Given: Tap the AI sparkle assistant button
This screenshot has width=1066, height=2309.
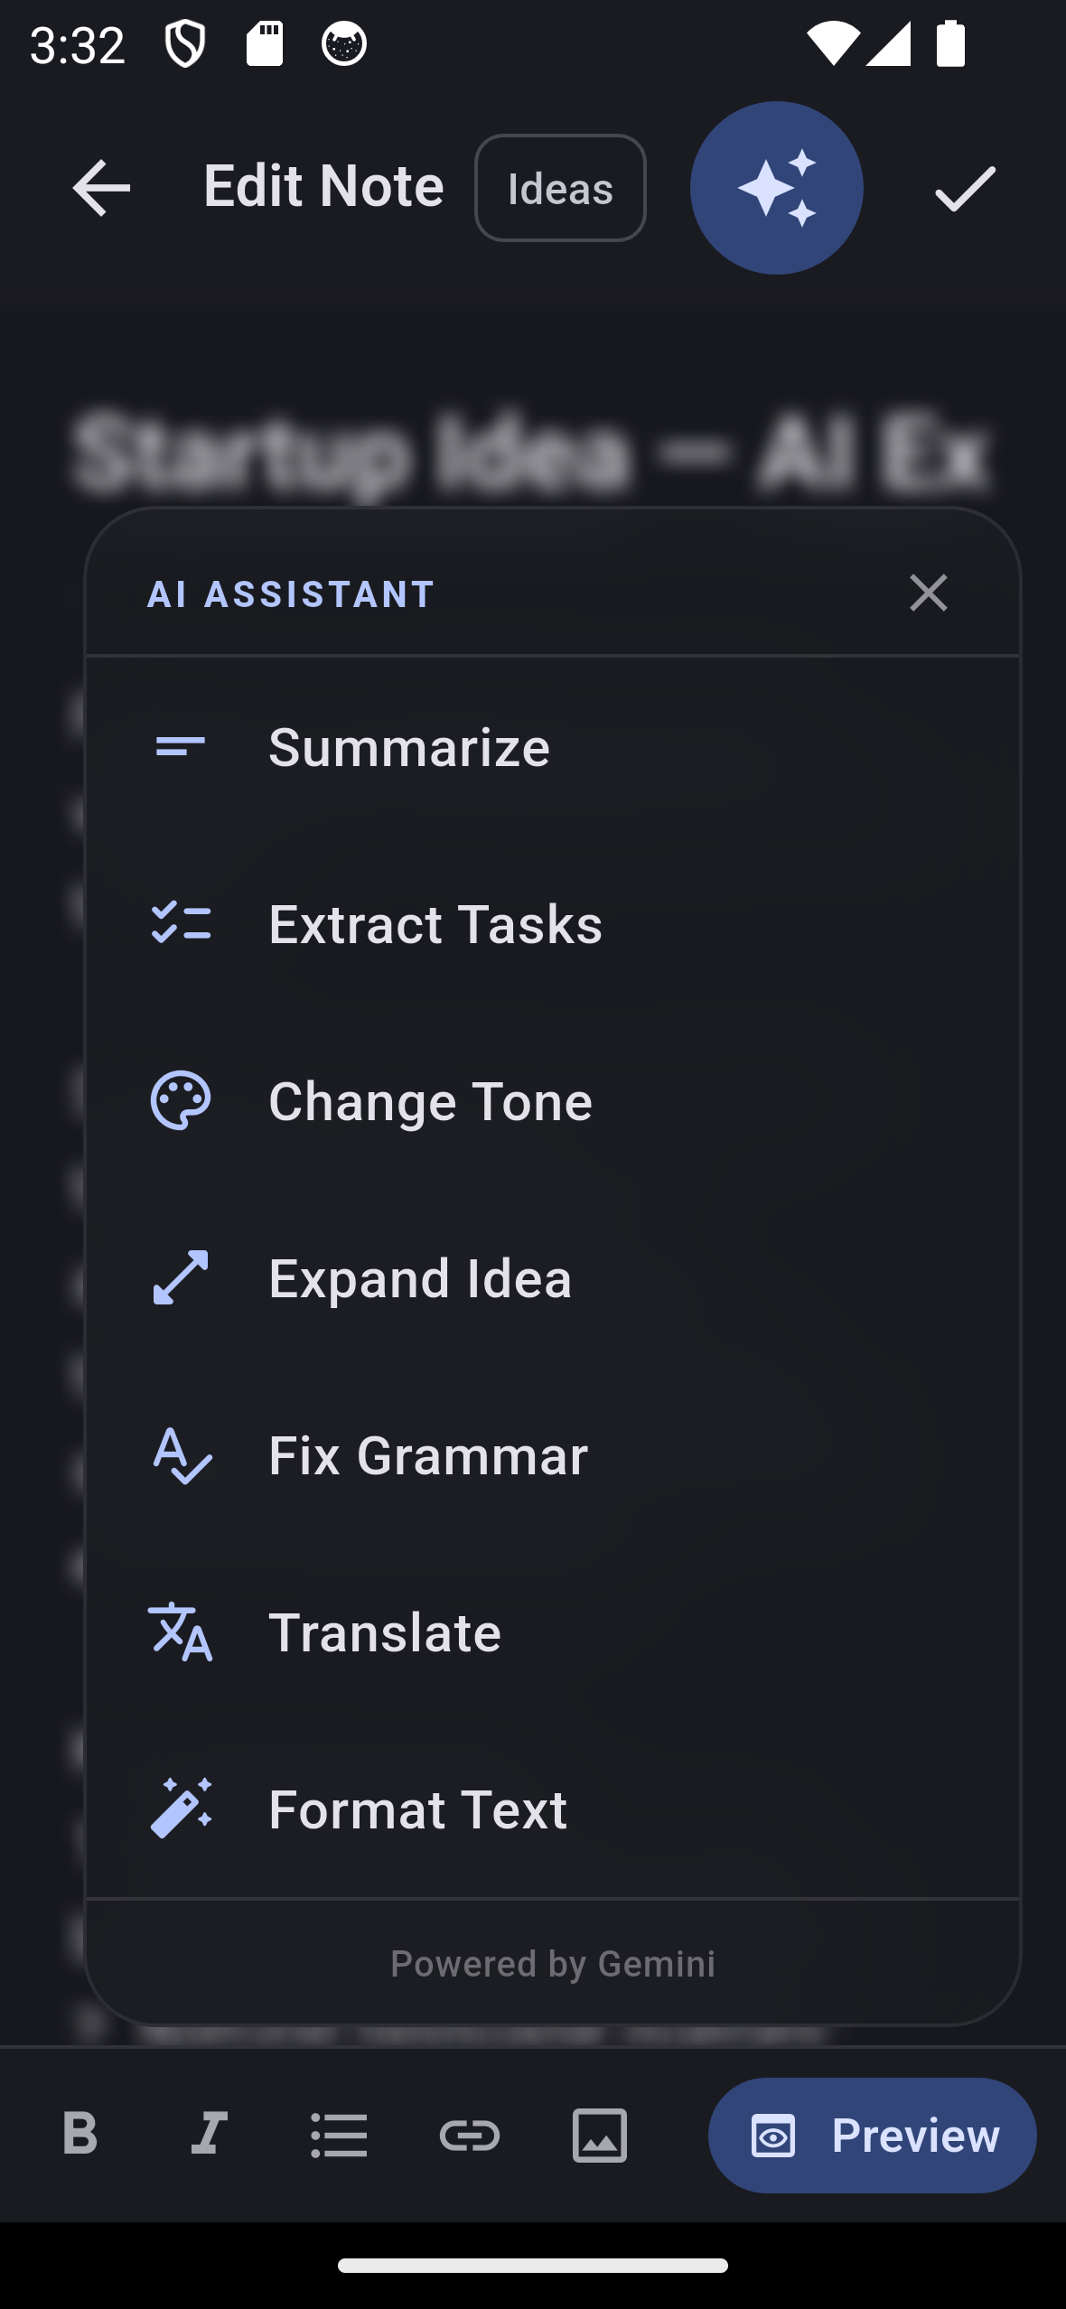Looking at the screenshot, I should [776, 188].
